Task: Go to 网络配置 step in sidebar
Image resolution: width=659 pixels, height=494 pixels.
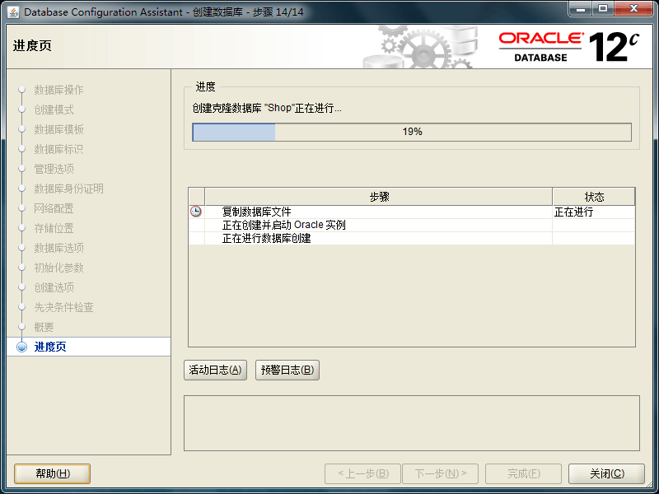Action: [x=54, y=208]
